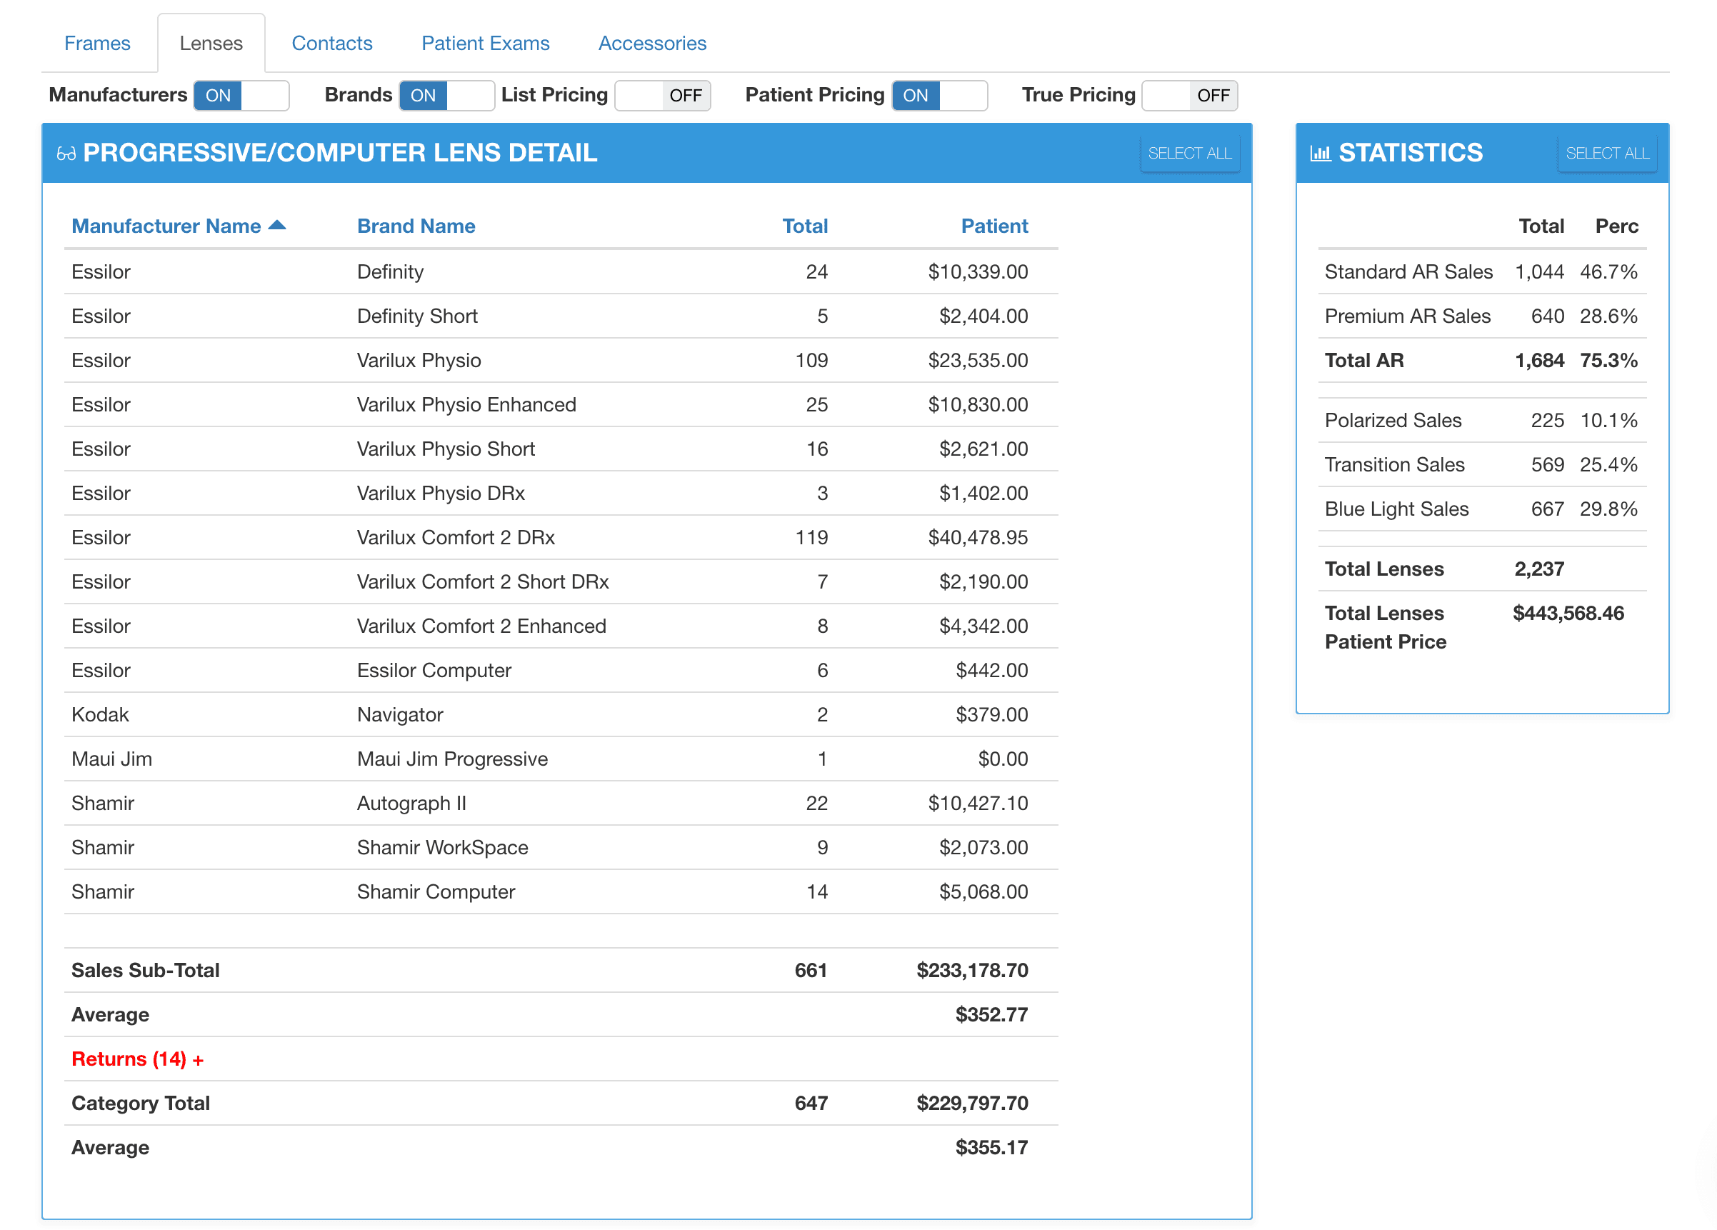Click the Sales Sub-Total row label
The height and width of the screenshot is (1230, 1717).
point(146,971)
